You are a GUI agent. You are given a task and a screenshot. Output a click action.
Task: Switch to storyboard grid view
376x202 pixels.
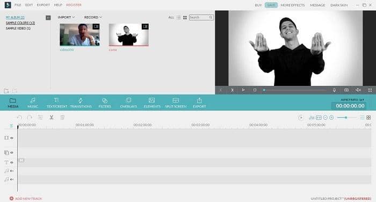[x=368, y=118]
